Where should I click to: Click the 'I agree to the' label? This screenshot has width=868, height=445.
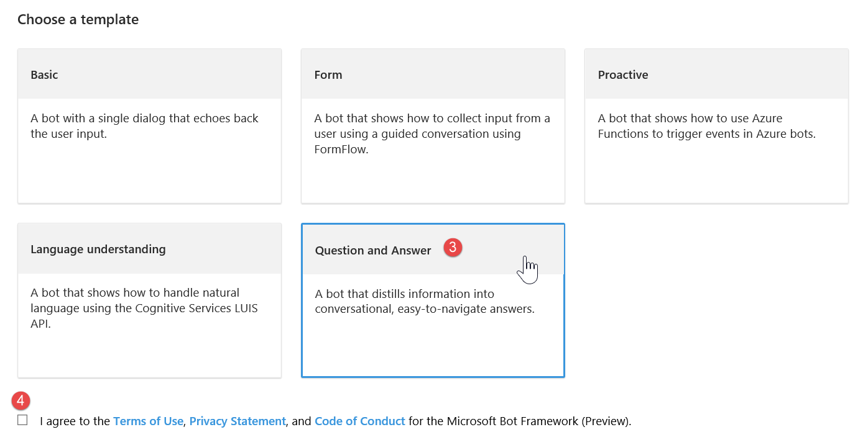click(75, 421)
